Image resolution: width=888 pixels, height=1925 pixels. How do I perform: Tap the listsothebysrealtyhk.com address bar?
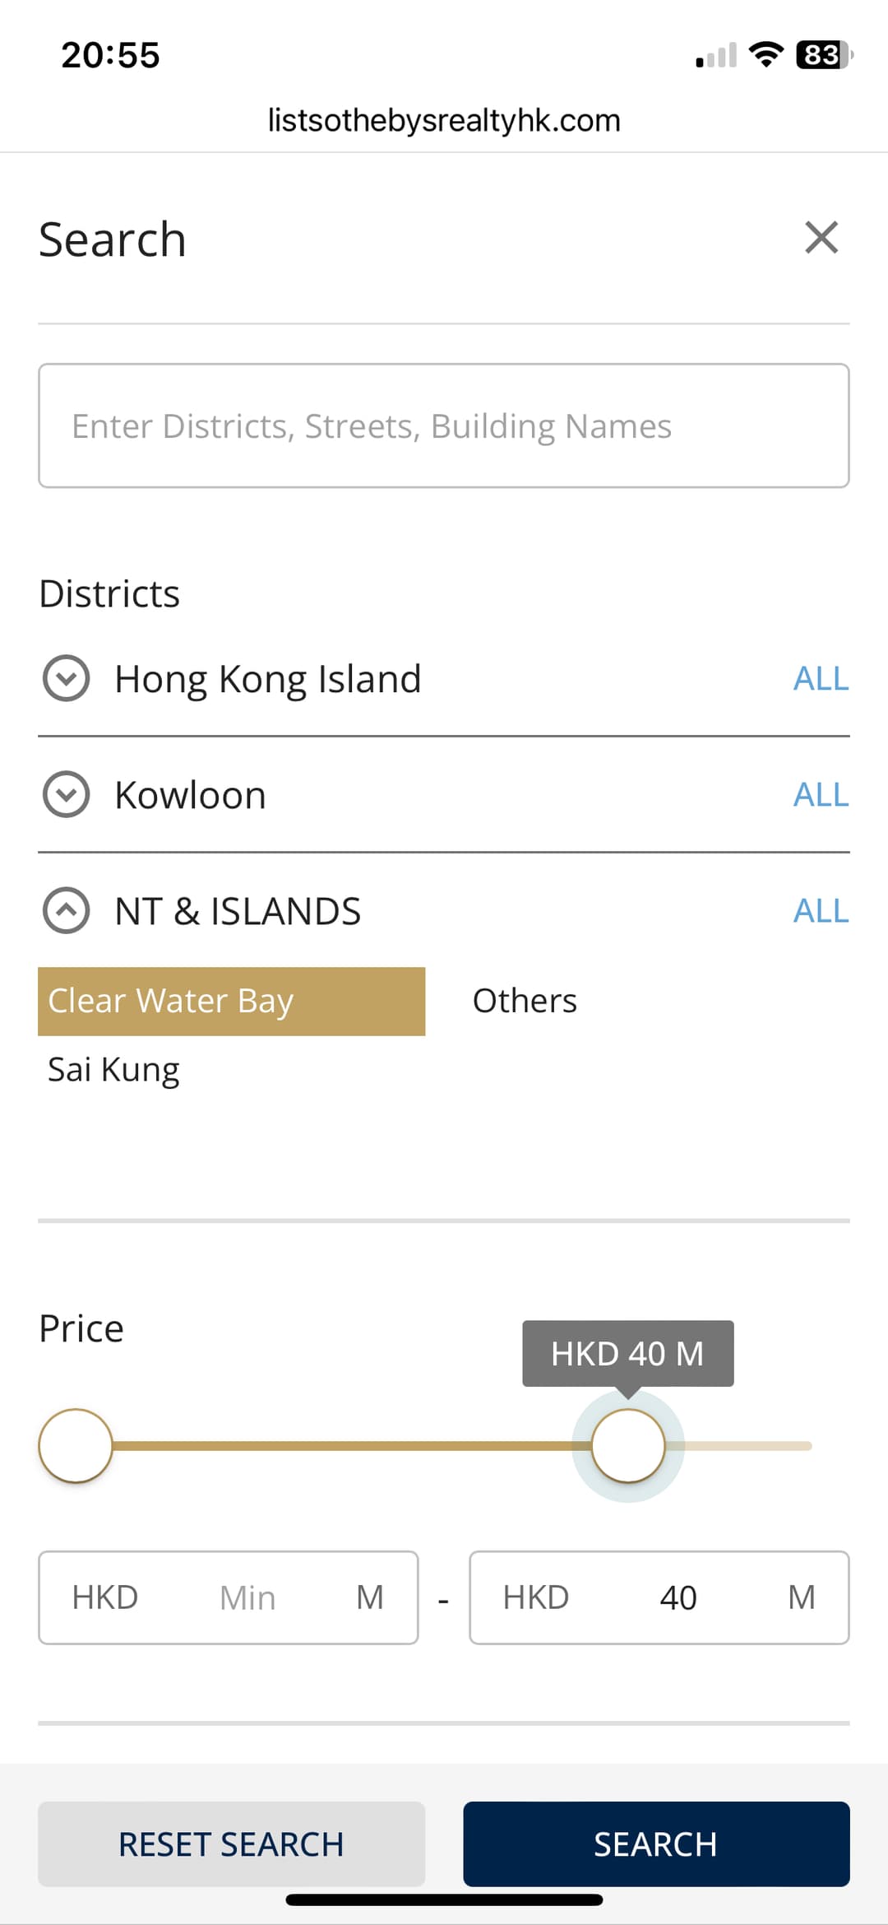point(444,121)
